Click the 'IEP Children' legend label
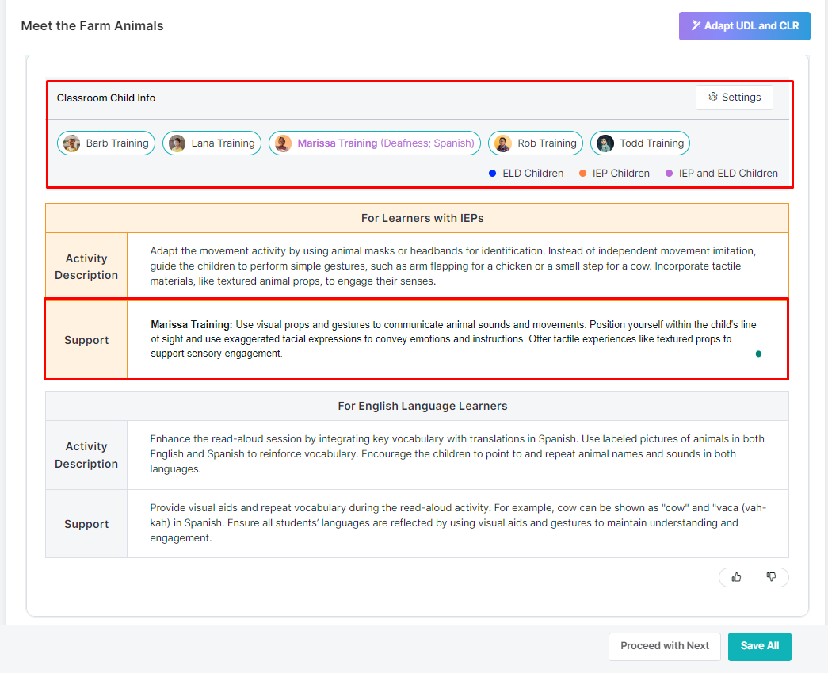828x673 pixels. click(621, 174)
